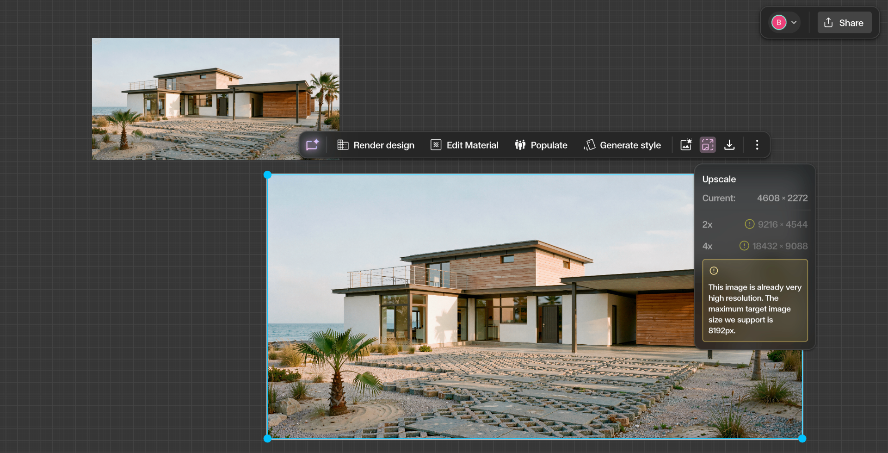Click the Share button
888x453 pixels.
click(844, 23)
